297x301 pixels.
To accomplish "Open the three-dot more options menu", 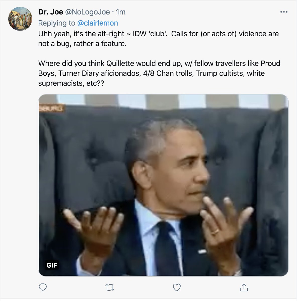I will (284, 12).
